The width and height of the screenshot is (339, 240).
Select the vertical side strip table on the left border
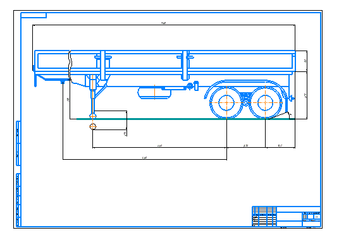point(18,174)
